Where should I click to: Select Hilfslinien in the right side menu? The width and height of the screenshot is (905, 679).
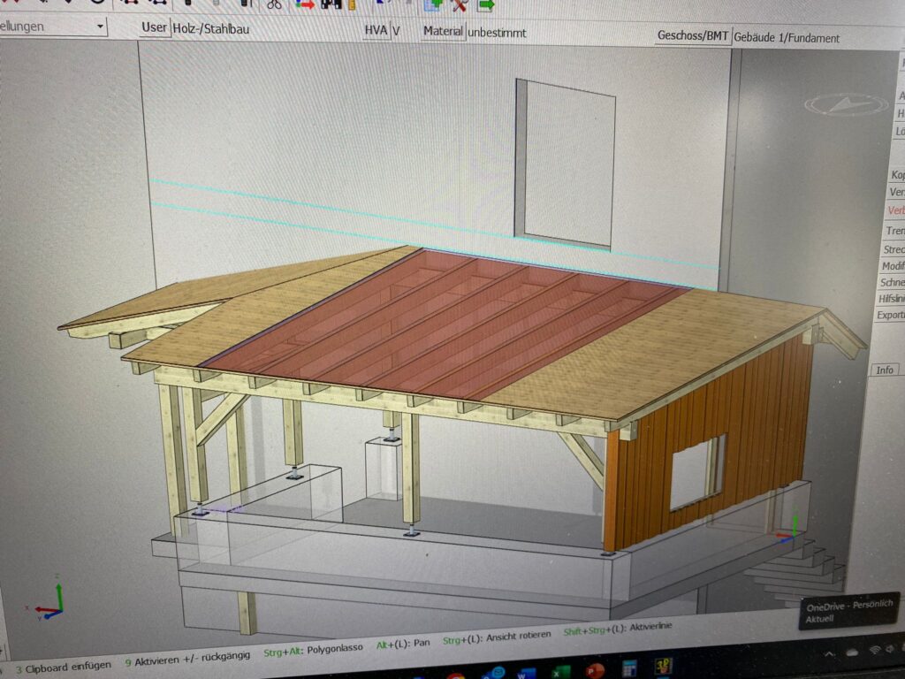(x=893, y=299)
